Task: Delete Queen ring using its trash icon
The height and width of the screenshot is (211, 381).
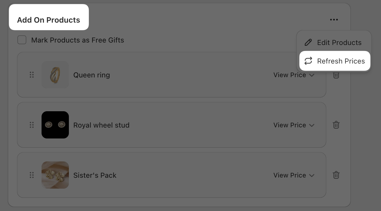Action: point(336,75)
